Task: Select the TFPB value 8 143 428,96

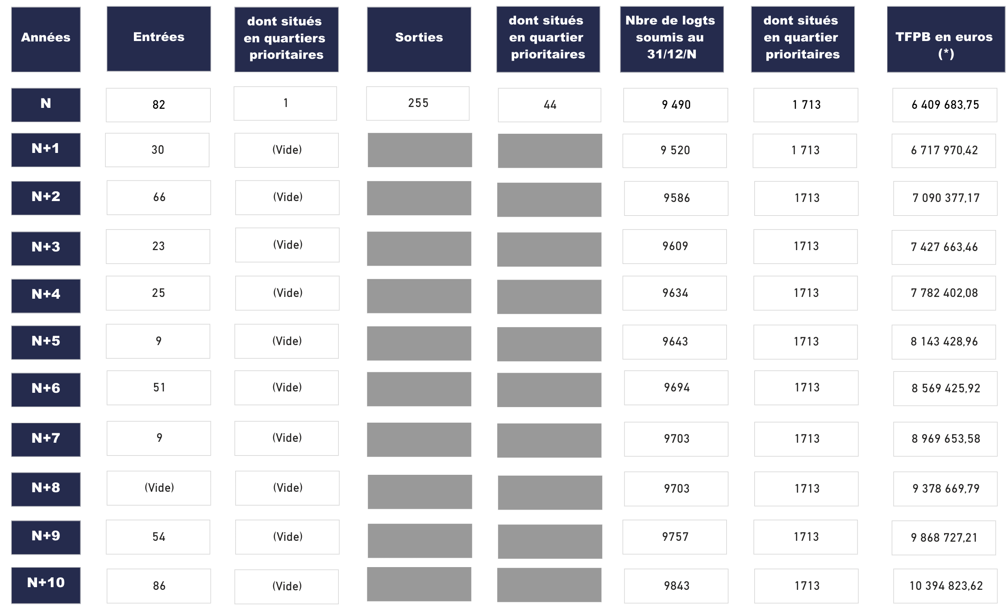Action: tap(944, 342)
